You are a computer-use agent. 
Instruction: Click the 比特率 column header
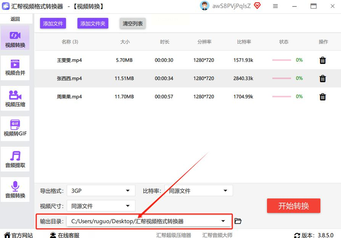(244, 41)
